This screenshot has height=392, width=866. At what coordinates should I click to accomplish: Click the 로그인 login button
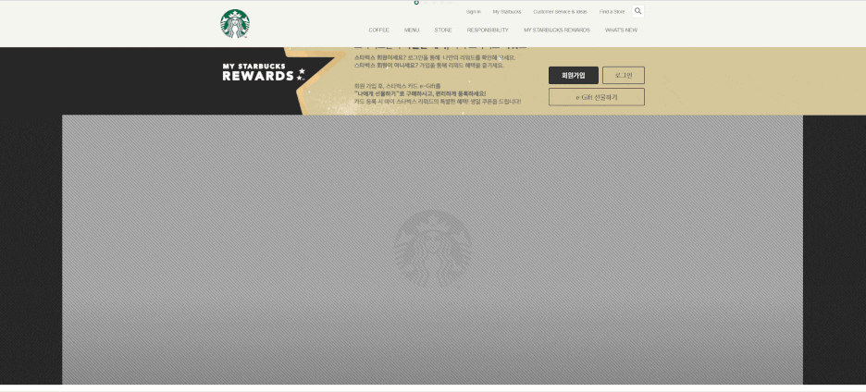coord(624,75)
